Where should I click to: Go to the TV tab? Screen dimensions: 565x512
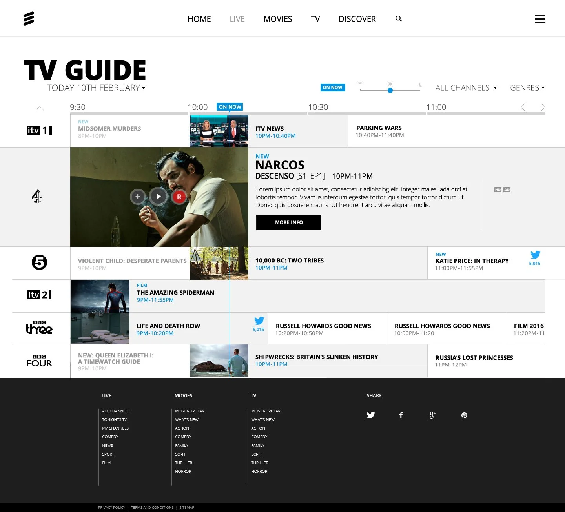[x=315, y=19]
